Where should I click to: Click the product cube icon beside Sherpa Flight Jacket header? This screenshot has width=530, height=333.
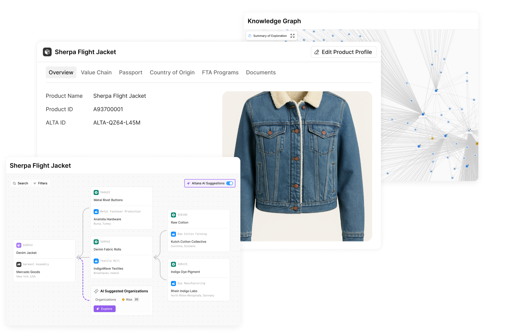[47, 52]
